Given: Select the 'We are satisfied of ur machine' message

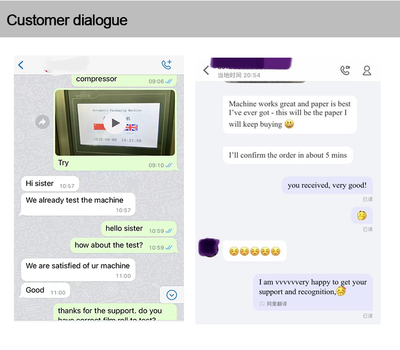Looking at the screenshot, I should pyautogui.click(x=78, y=270).
